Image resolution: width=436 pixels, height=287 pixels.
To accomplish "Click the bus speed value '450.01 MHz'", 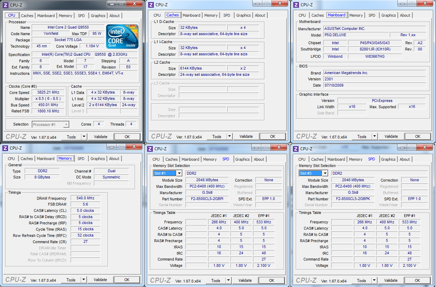I will tap(48, 105).
